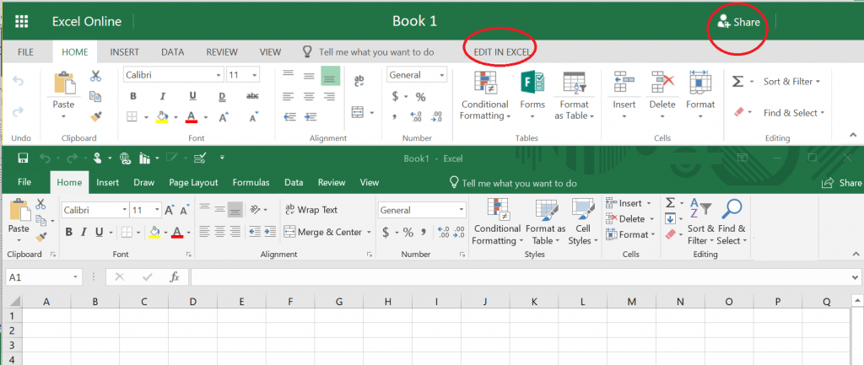The image size is (864, 365).
Task: Shrink font size in Excel Online Font group
Action: click(x=254, y=116)
